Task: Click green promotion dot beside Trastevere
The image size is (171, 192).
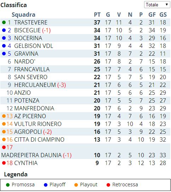Action: click(4, 22)
